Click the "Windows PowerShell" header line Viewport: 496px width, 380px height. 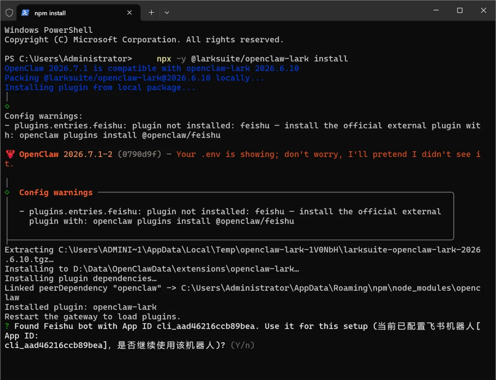click(x=48, y=30)
